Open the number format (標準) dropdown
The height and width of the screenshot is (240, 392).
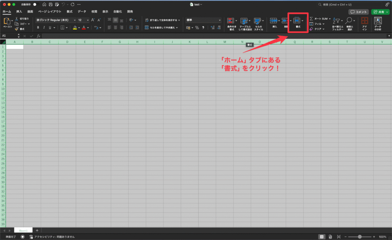click(220, 20)
